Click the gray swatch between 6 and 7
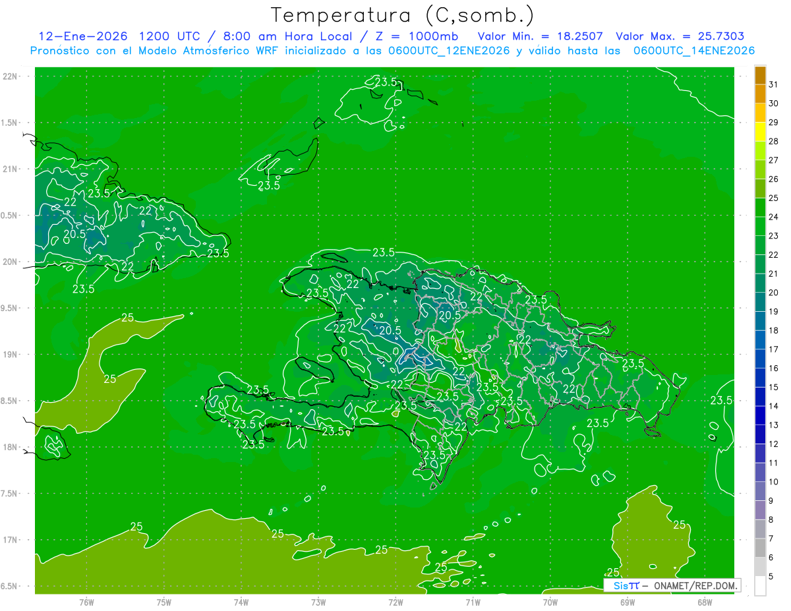The image size is (791, 611). pos(760,548)
